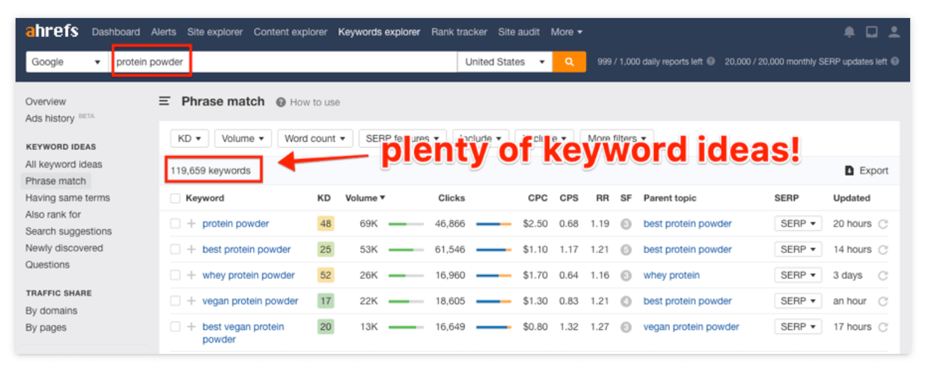Open the KD filter dropdown
The width and height of the screenshot is (927, 373).
tap(189, 139)
